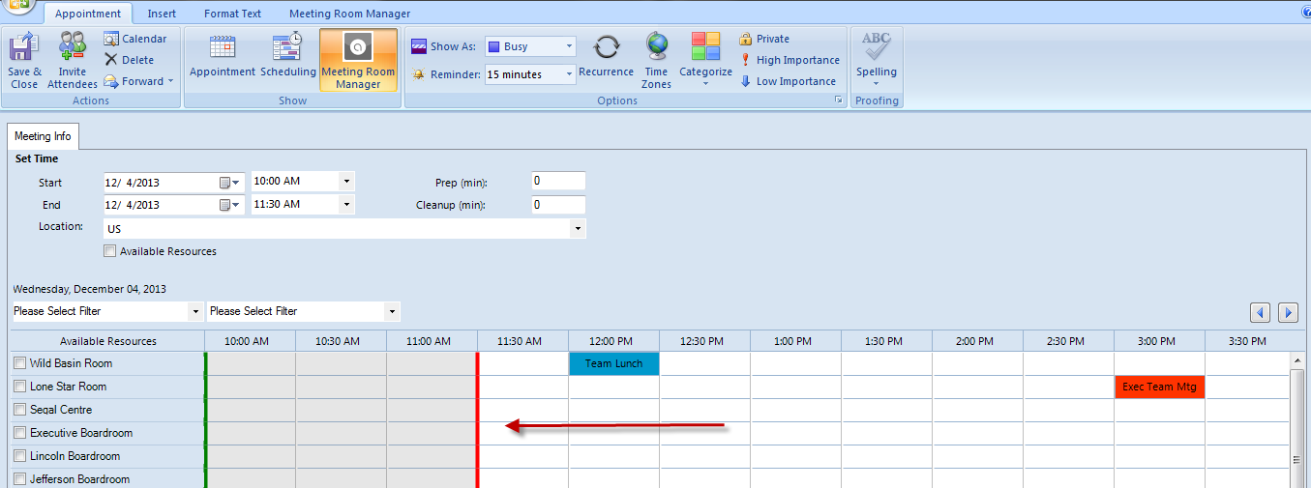Click the Prep minutes input field
Image resolution: width=1311 pixels, height=488 pixels.
tap(558, 182)
